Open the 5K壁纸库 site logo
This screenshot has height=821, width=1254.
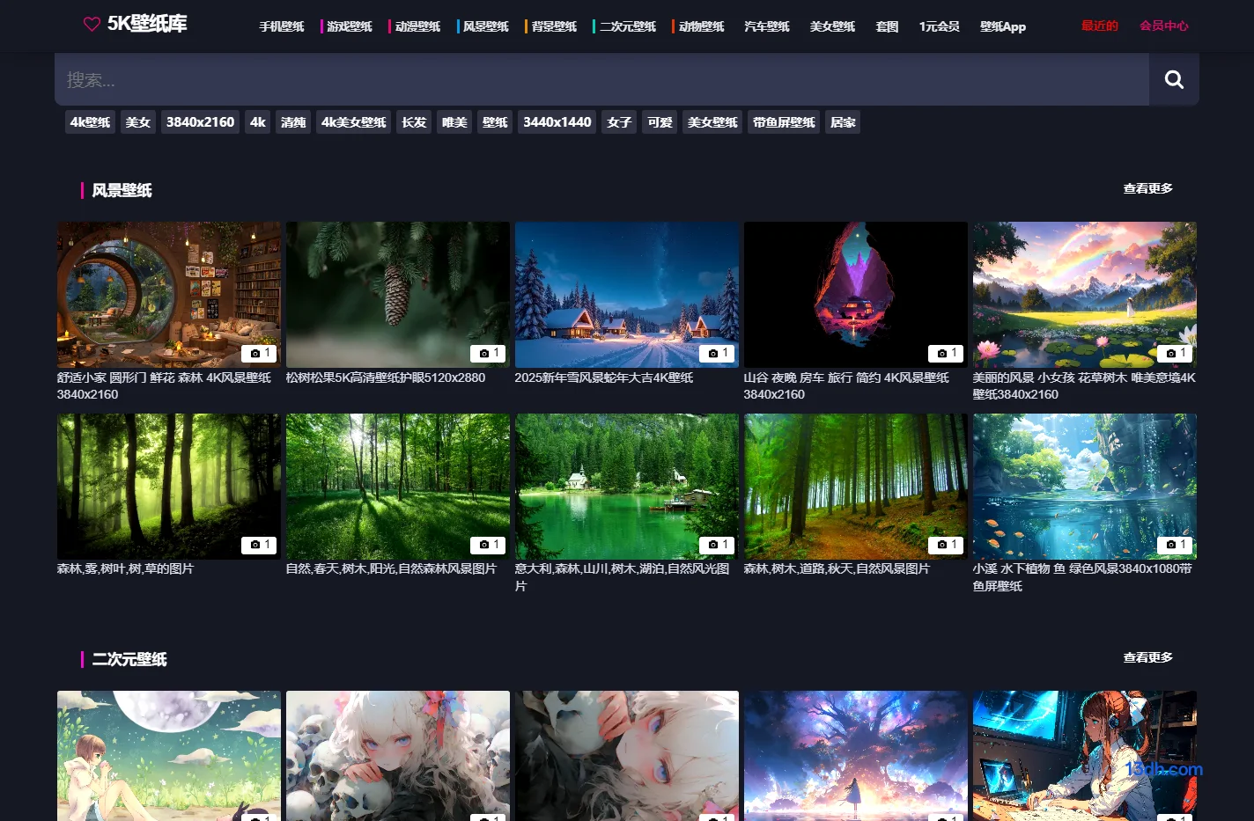click(x=136, y=24)
